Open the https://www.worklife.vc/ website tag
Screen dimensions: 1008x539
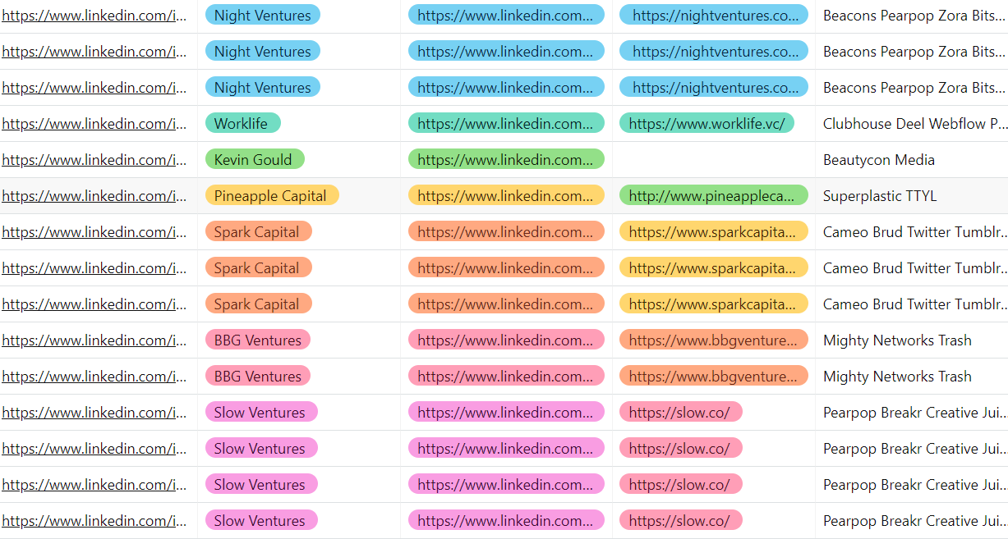pos(707,124)
